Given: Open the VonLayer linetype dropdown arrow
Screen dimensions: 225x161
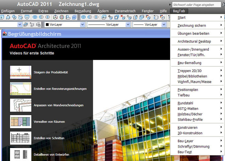Looking at the screenshot, I should [128, 24].
